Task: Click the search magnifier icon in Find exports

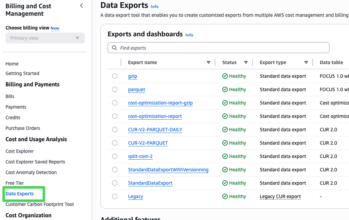Action: click(x=114, y=48)
